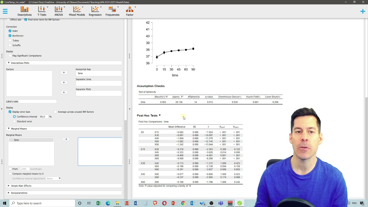Click the ENG language indicator

click(x=354, y=203)
